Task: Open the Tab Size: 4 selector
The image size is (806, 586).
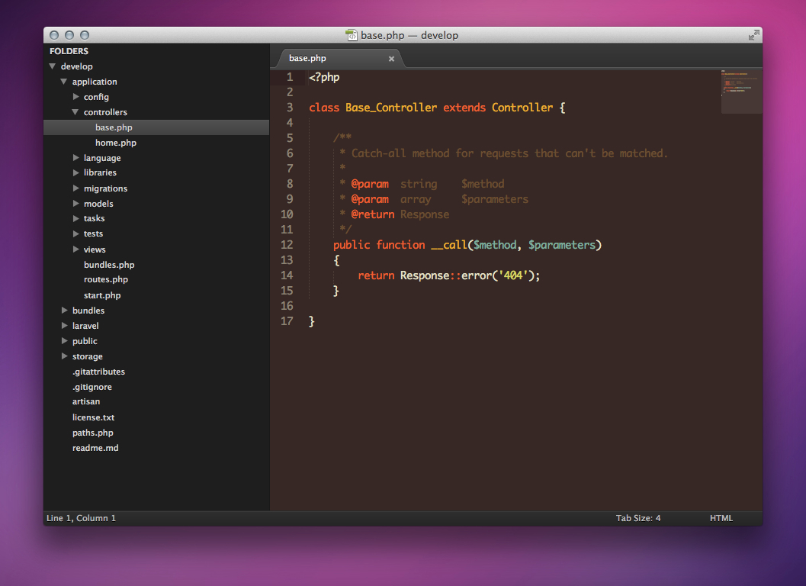Action: point(638,518)
